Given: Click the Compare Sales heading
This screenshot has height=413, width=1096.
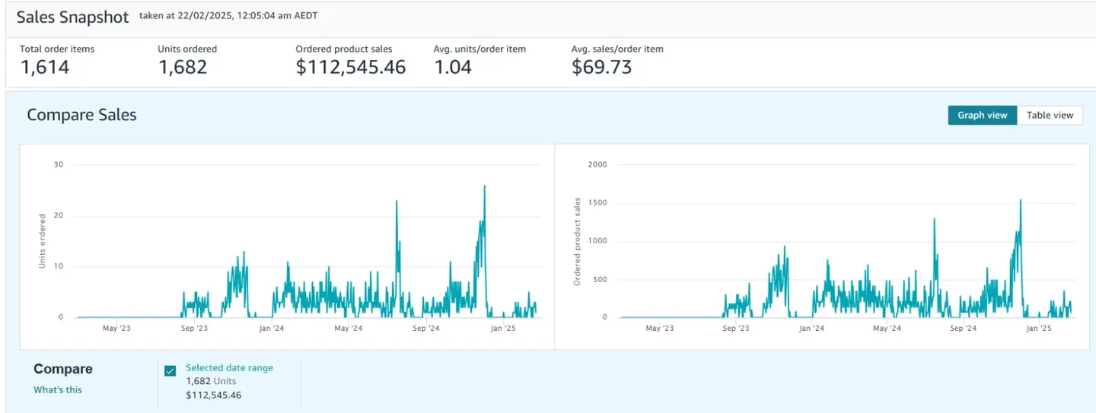Looking at the screenshot, I should [x=81, y=115].
